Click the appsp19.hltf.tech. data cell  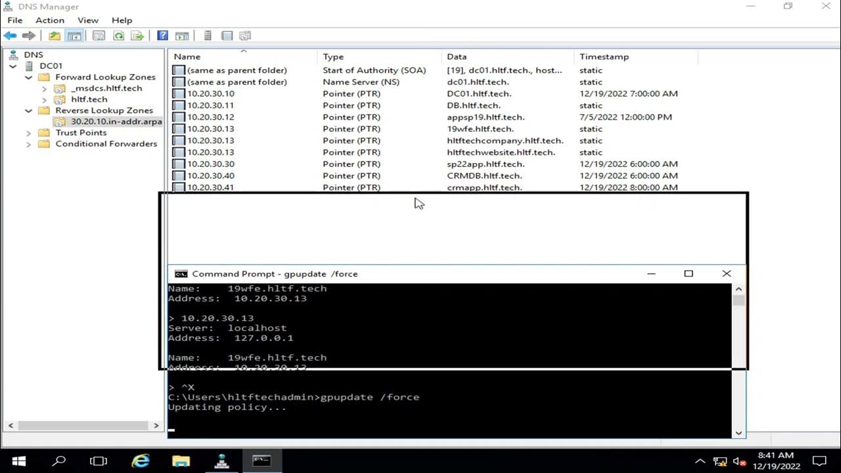pyautogui.click(x=486, y=117)
